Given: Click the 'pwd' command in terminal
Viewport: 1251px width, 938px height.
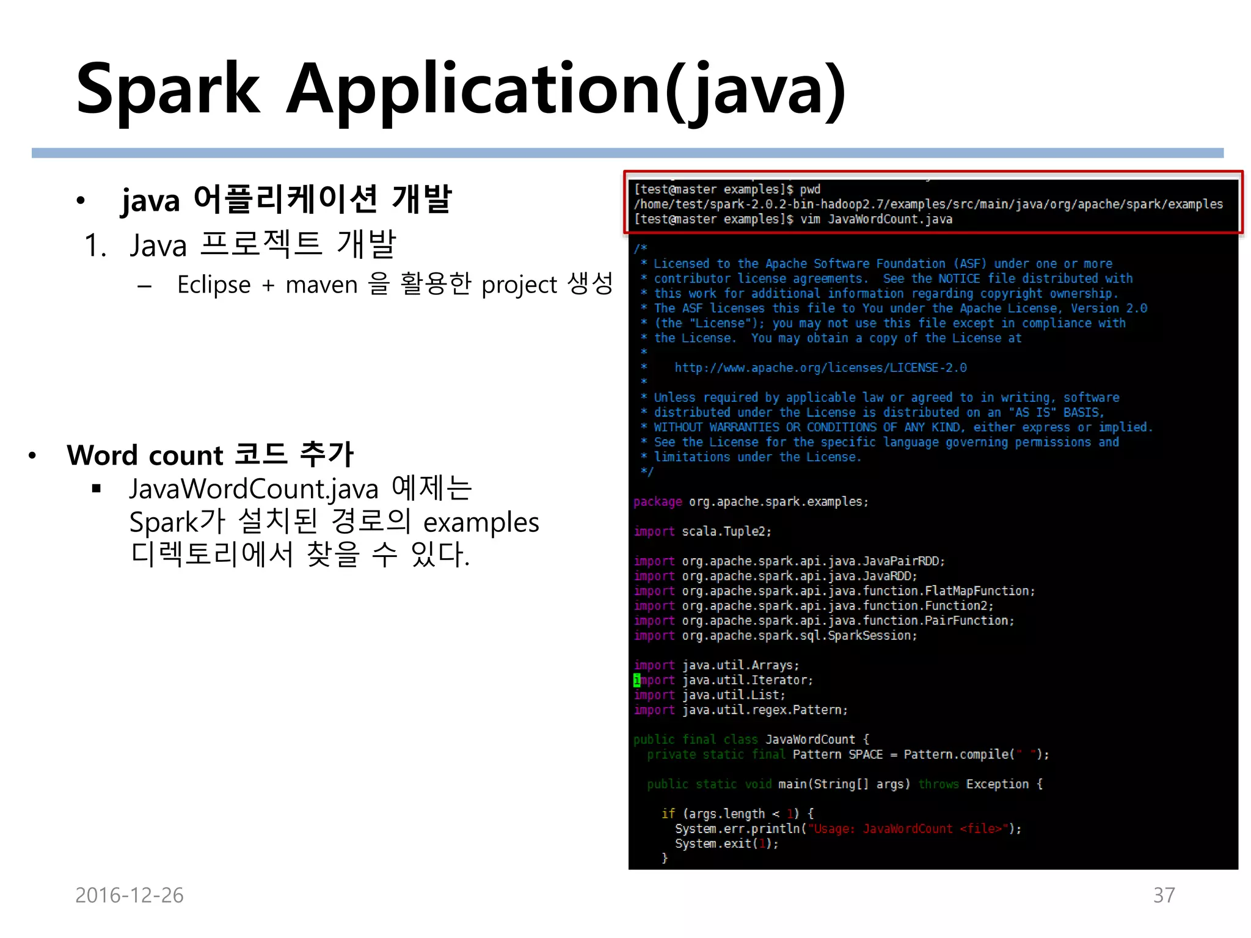Looking at the screenshot, I should (x=810, y=189).
